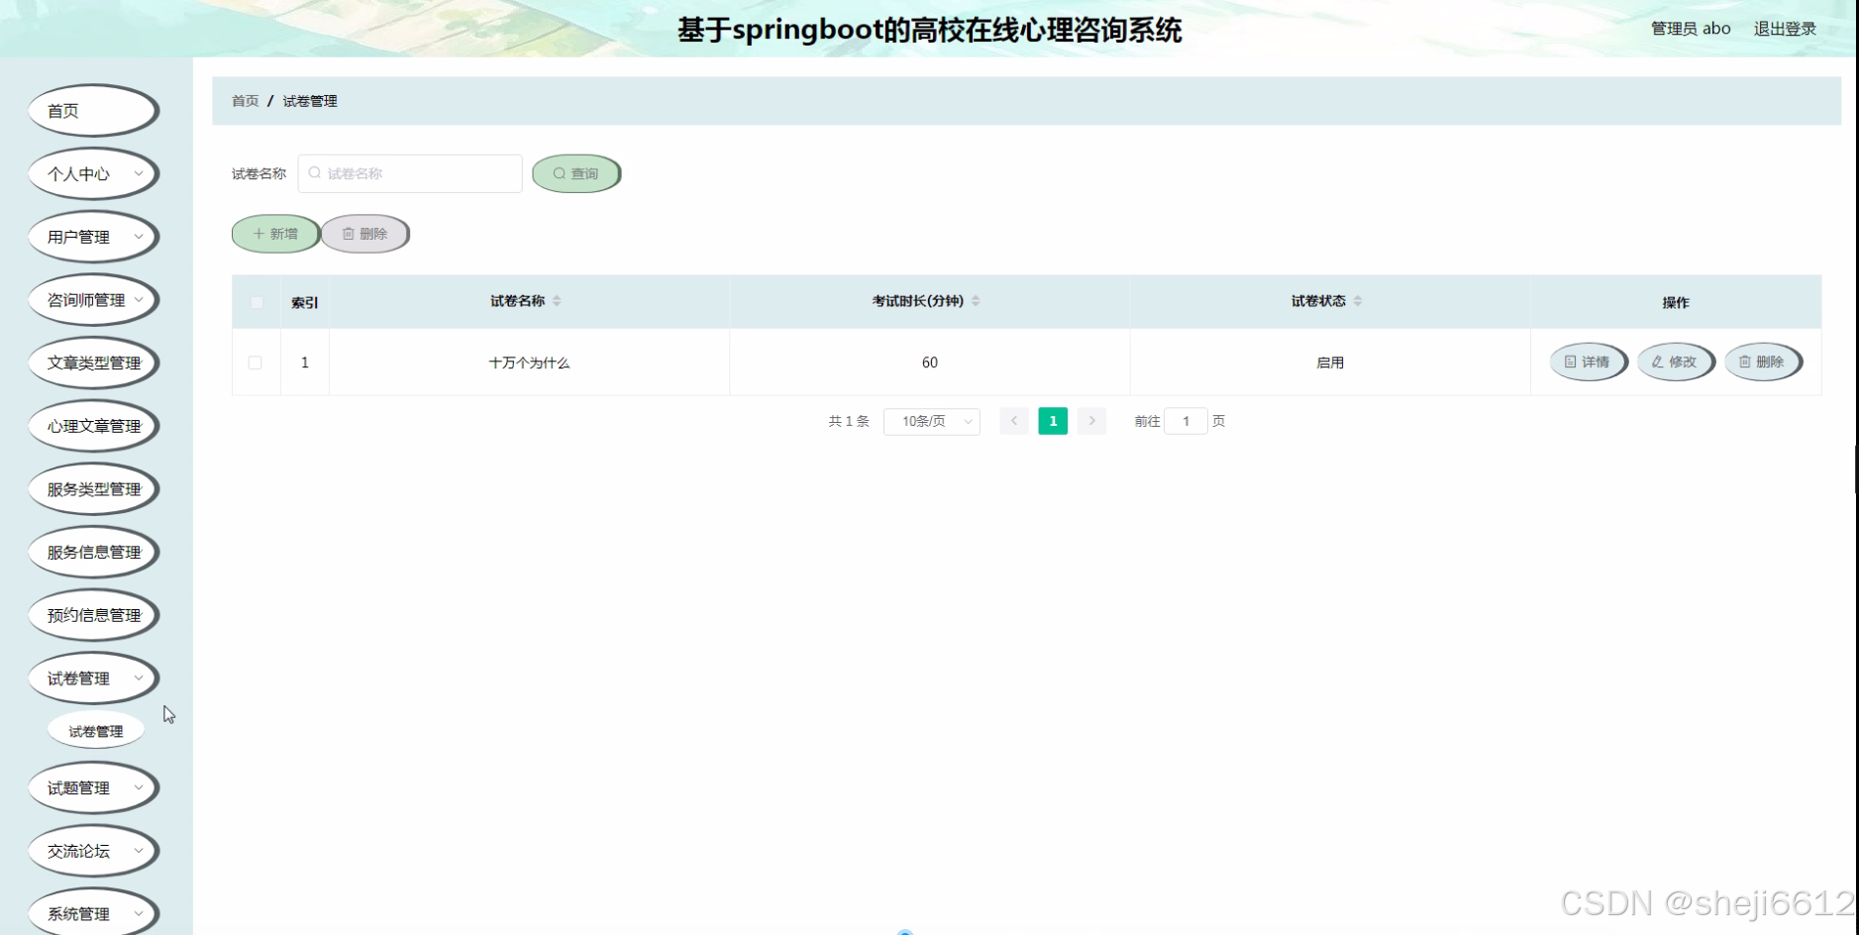This screenshot has width=1859, height=935.
Task: Click the 查询 search button
Action: coord(576,173)
